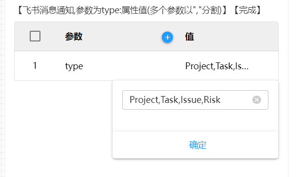Tick the select-all checkbox in table header
305x177 pixels.
35,36
